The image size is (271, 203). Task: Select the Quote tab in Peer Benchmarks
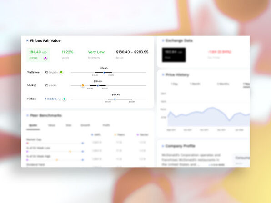click(33, 125)
